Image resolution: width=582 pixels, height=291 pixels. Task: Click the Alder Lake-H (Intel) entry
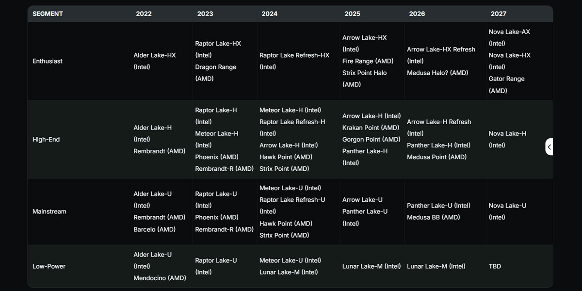pos(153,133)
